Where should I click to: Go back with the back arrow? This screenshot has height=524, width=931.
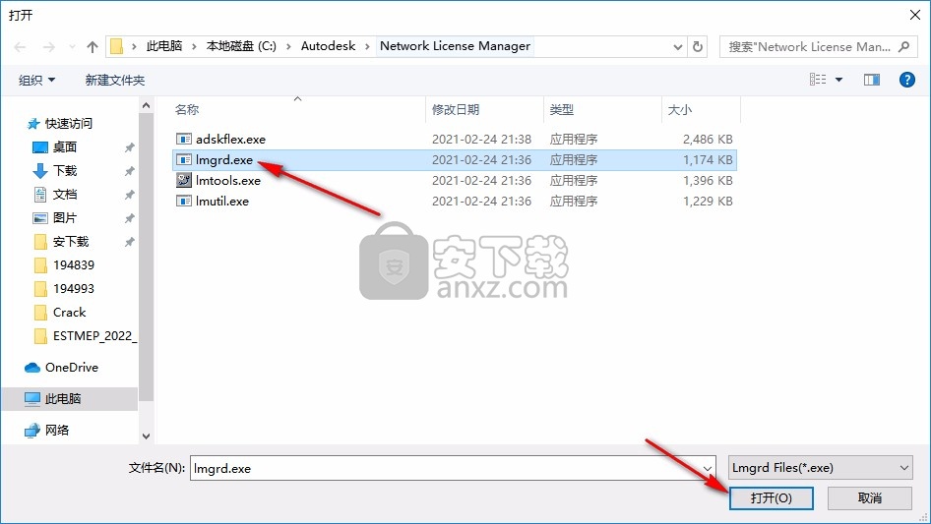click(x=20, y=47)
